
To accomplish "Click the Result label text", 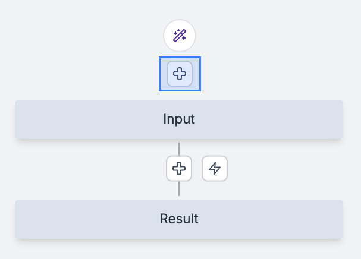I will 179,219.
